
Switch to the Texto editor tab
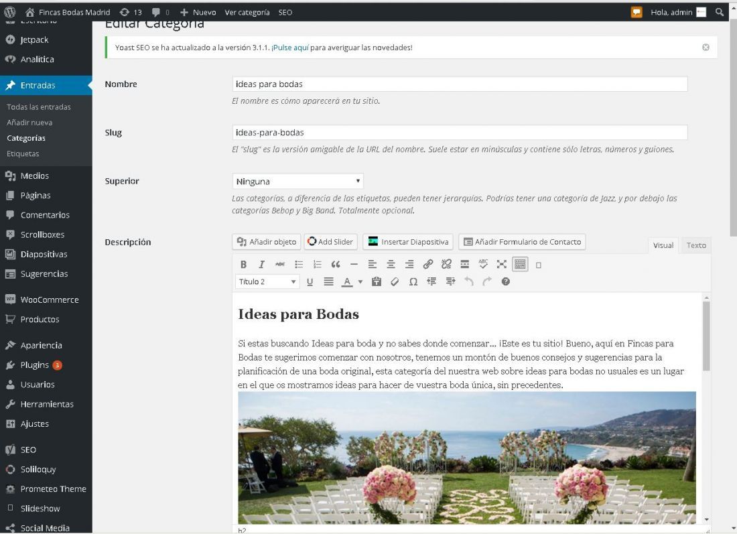pos(695,245)
